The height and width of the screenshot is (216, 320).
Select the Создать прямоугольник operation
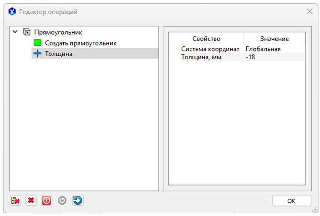click(81, 43)
